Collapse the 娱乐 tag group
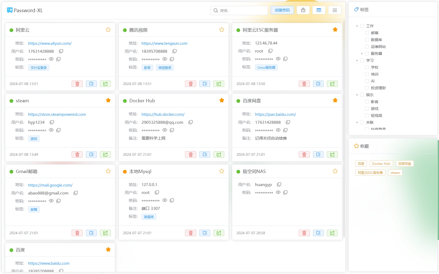 tap(357, 95)
